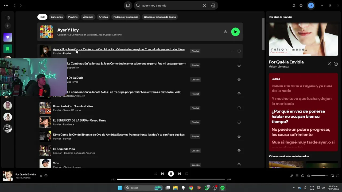Open the play queue icon
342x192 pixels.
coord(297,176)
